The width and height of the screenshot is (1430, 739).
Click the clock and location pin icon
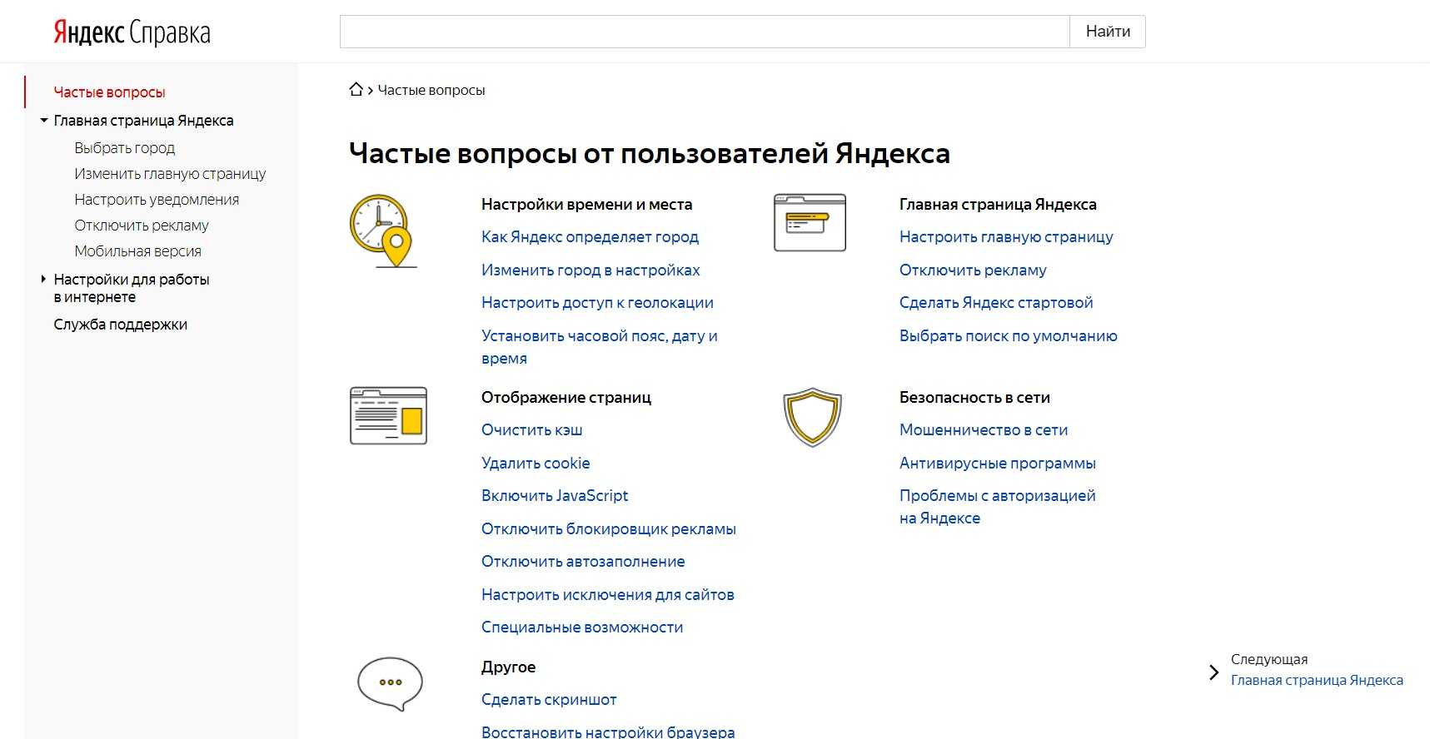[382, 231]
